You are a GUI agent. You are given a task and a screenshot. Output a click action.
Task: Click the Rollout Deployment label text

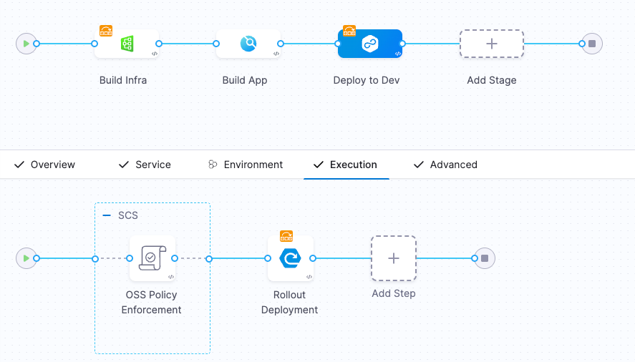(289, 302)
